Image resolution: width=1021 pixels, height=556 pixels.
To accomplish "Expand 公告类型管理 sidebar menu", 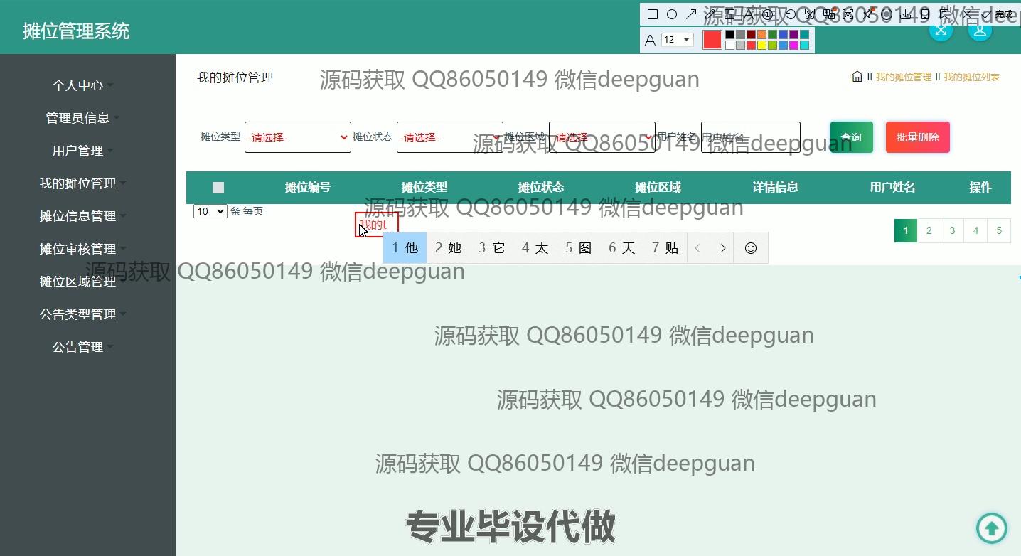I will coord(77,314).
